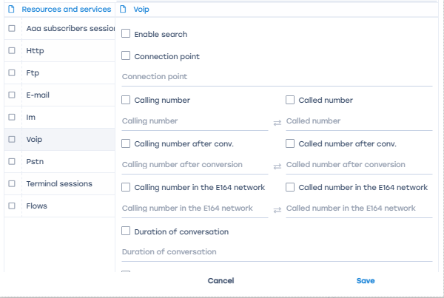Click swap arrows between Calling and Called number fields

pyautogui.click(x=277, y=122)
